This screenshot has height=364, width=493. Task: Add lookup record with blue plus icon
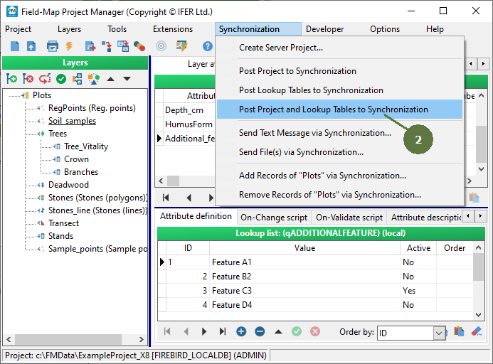tap(241, 331)
